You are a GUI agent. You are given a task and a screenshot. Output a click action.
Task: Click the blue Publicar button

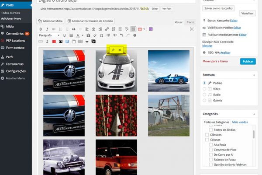(248, 62)
